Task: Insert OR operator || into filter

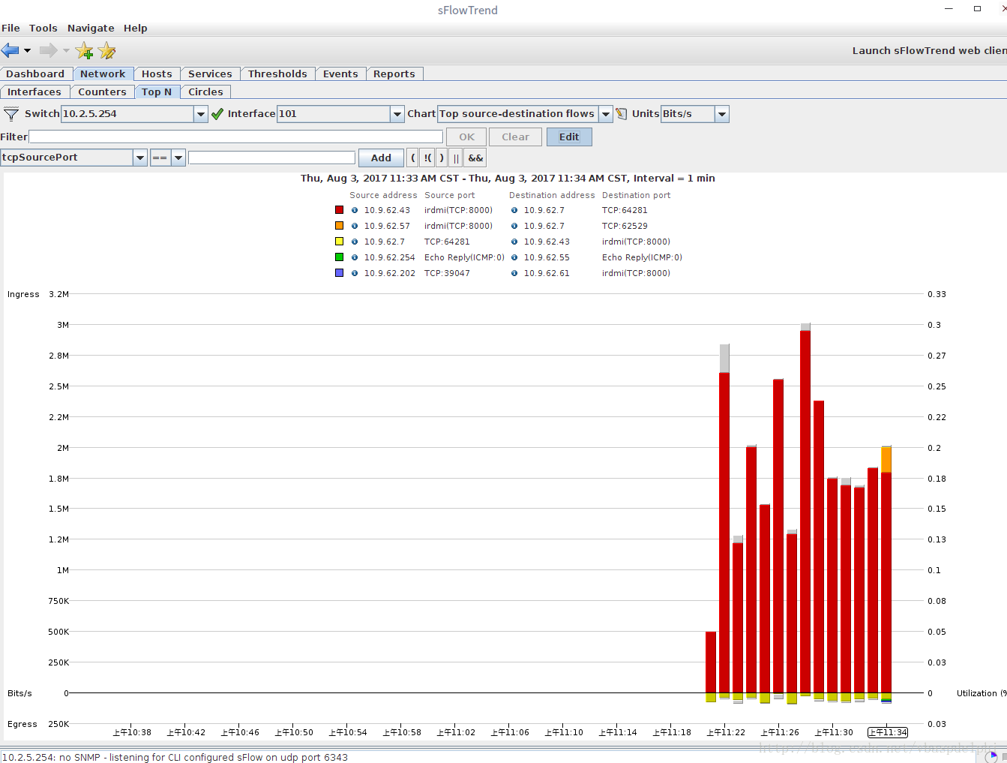Action: [456, 158]
